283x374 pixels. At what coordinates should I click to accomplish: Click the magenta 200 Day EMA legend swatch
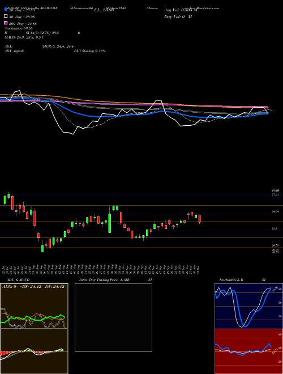click(x=6, y=23)
